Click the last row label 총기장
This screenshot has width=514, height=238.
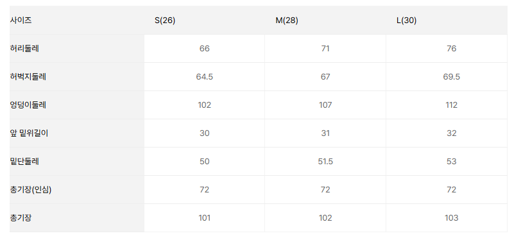[x=21, y=217]
